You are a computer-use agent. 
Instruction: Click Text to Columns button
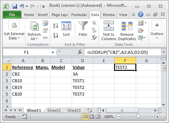click(x=109, y=30)
